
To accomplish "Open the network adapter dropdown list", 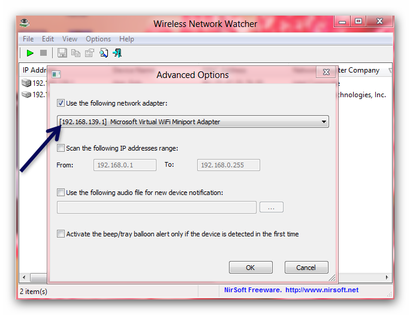I will coord(324,122).
